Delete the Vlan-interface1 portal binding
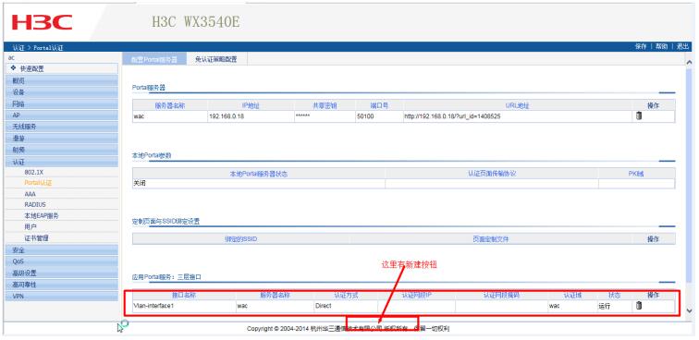The width and height of the screenshot is (699, 340). point(639,306)
